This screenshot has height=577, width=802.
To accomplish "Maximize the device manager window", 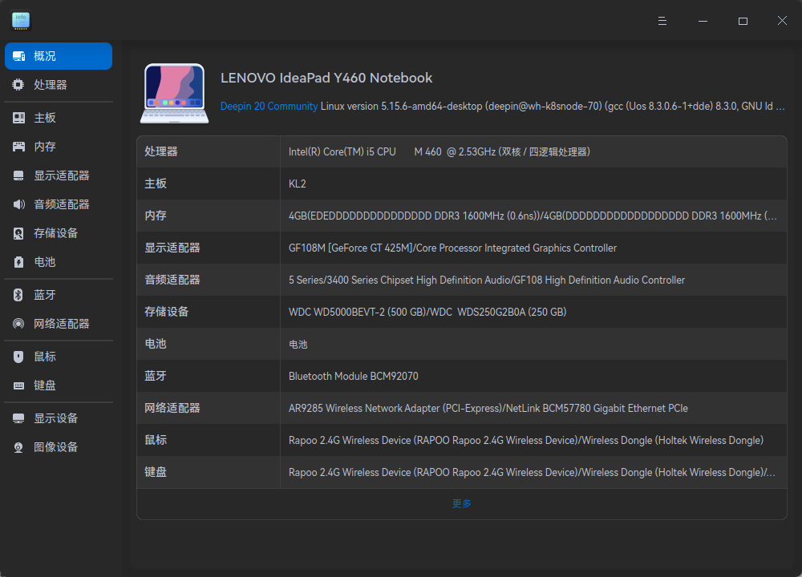I will tap(743, 21).
